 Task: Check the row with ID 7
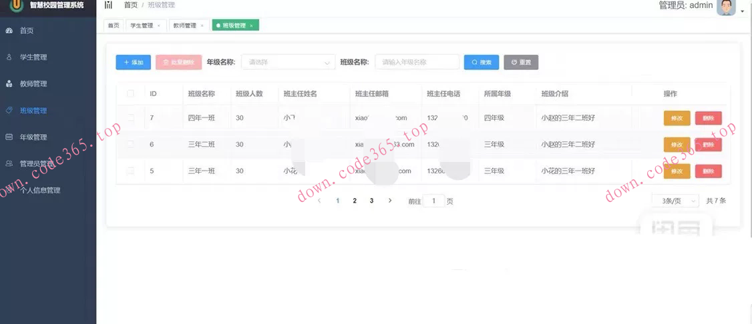[130, 118]
